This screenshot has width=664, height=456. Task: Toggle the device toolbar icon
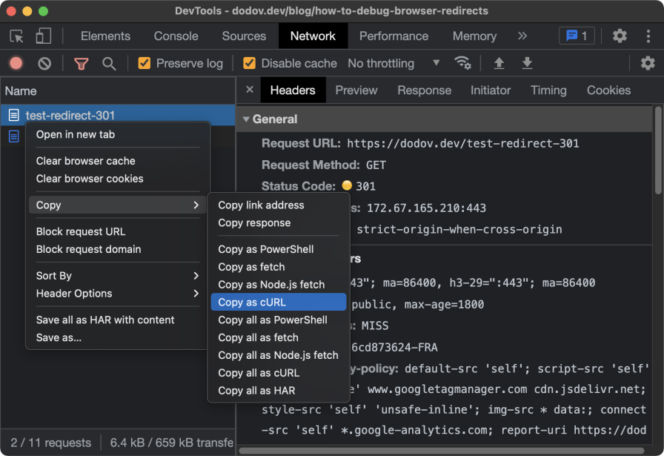(x=41, y=36)
